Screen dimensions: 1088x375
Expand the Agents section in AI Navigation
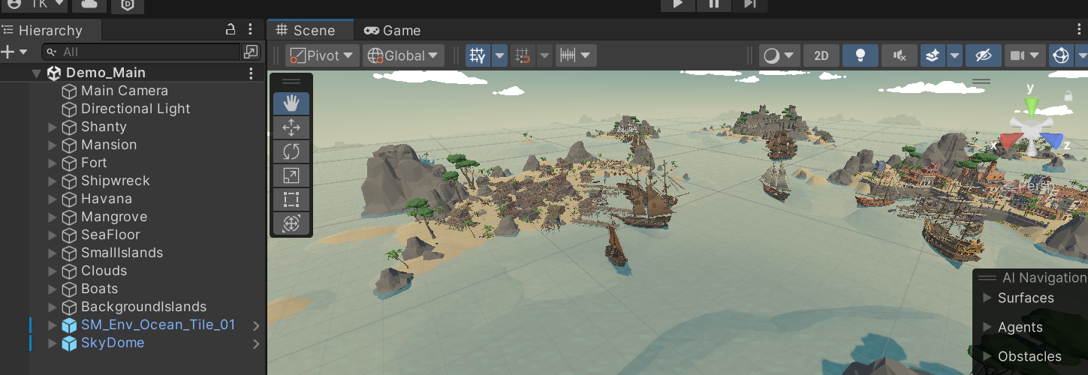(x=987, y=327)
